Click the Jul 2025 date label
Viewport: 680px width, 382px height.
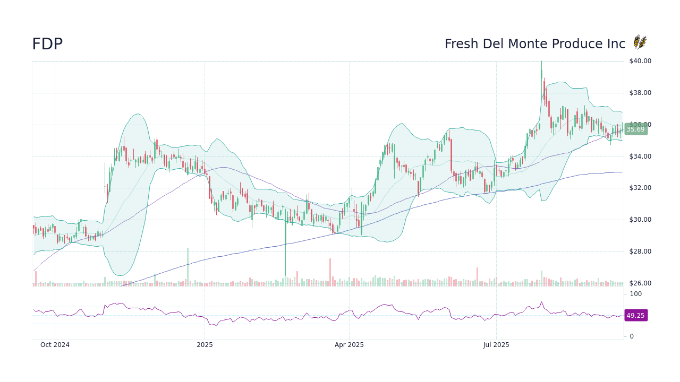click(496, 345)
